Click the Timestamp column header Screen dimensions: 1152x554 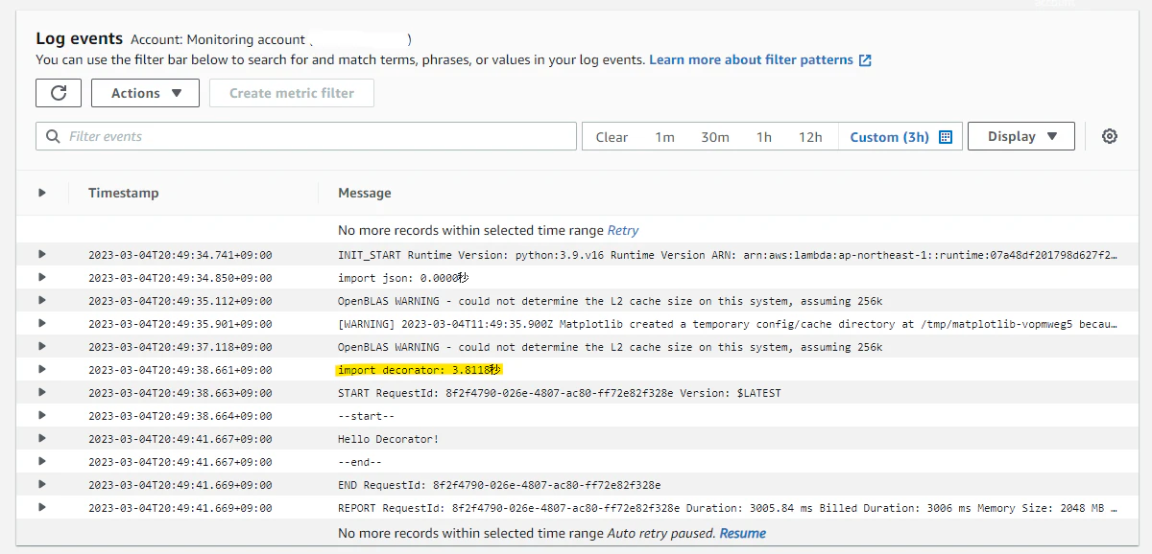(x=124, y=193)
